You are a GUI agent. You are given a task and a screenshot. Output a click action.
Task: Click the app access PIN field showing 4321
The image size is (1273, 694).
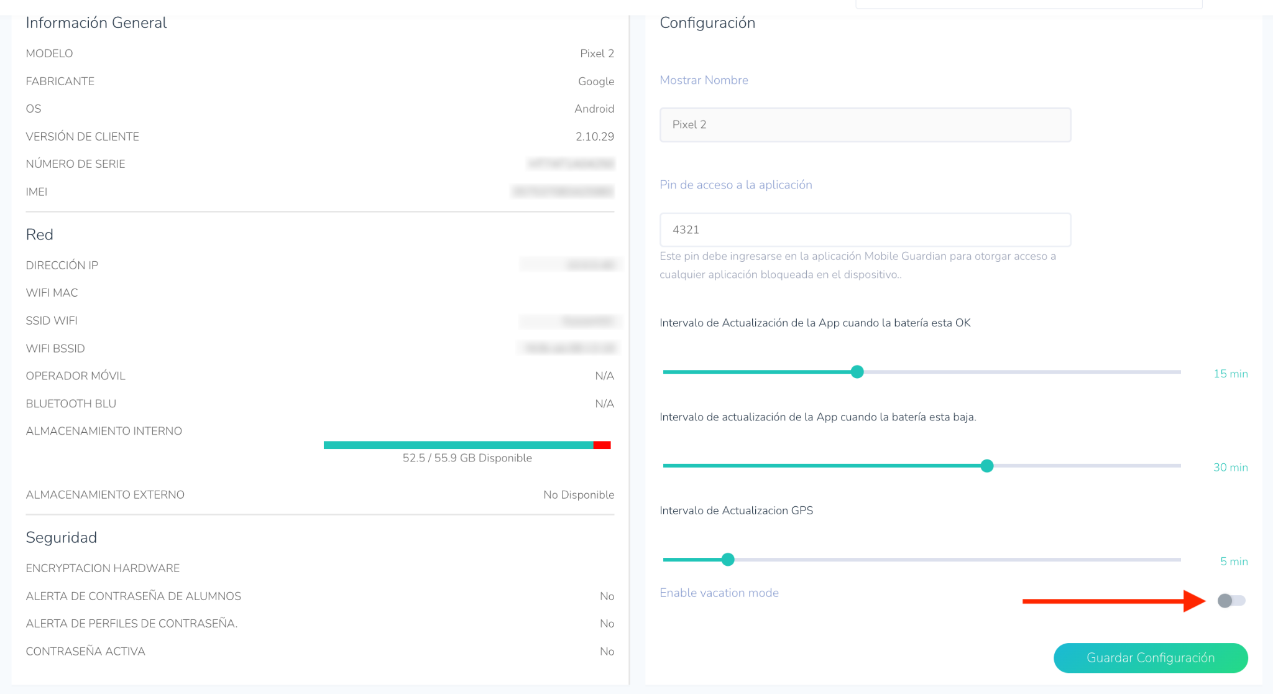tap(865, 230)
